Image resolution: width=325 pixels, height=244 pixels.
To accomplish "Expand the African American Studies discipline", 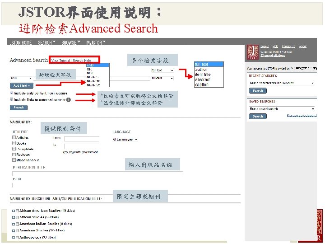I will (x=14, y=211).
